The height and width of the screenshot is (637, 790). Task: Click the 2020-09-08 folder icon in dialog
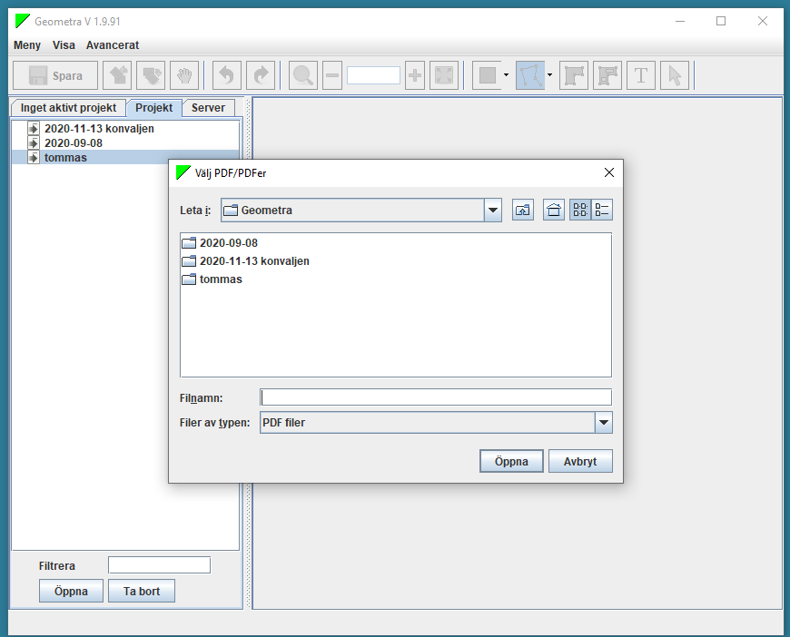tap(189, 243)
